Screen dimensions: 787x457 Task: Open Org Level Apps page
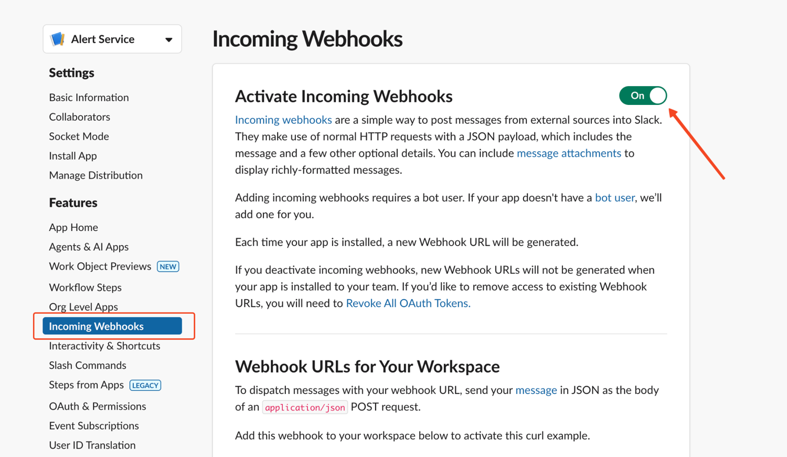[83, 307]
